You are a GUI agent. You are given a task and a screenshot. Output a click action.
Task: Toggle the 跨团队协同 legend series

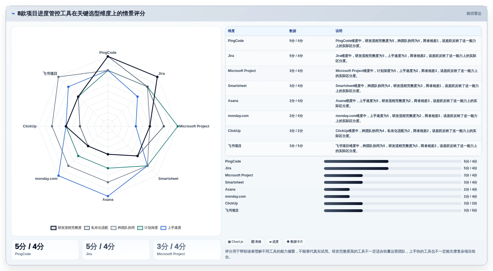coord(123,228)
